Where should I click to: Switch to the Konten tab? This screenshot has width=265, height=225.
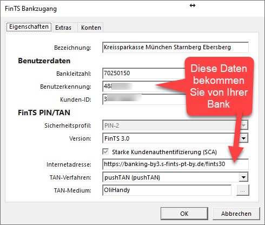click(91, 28)
